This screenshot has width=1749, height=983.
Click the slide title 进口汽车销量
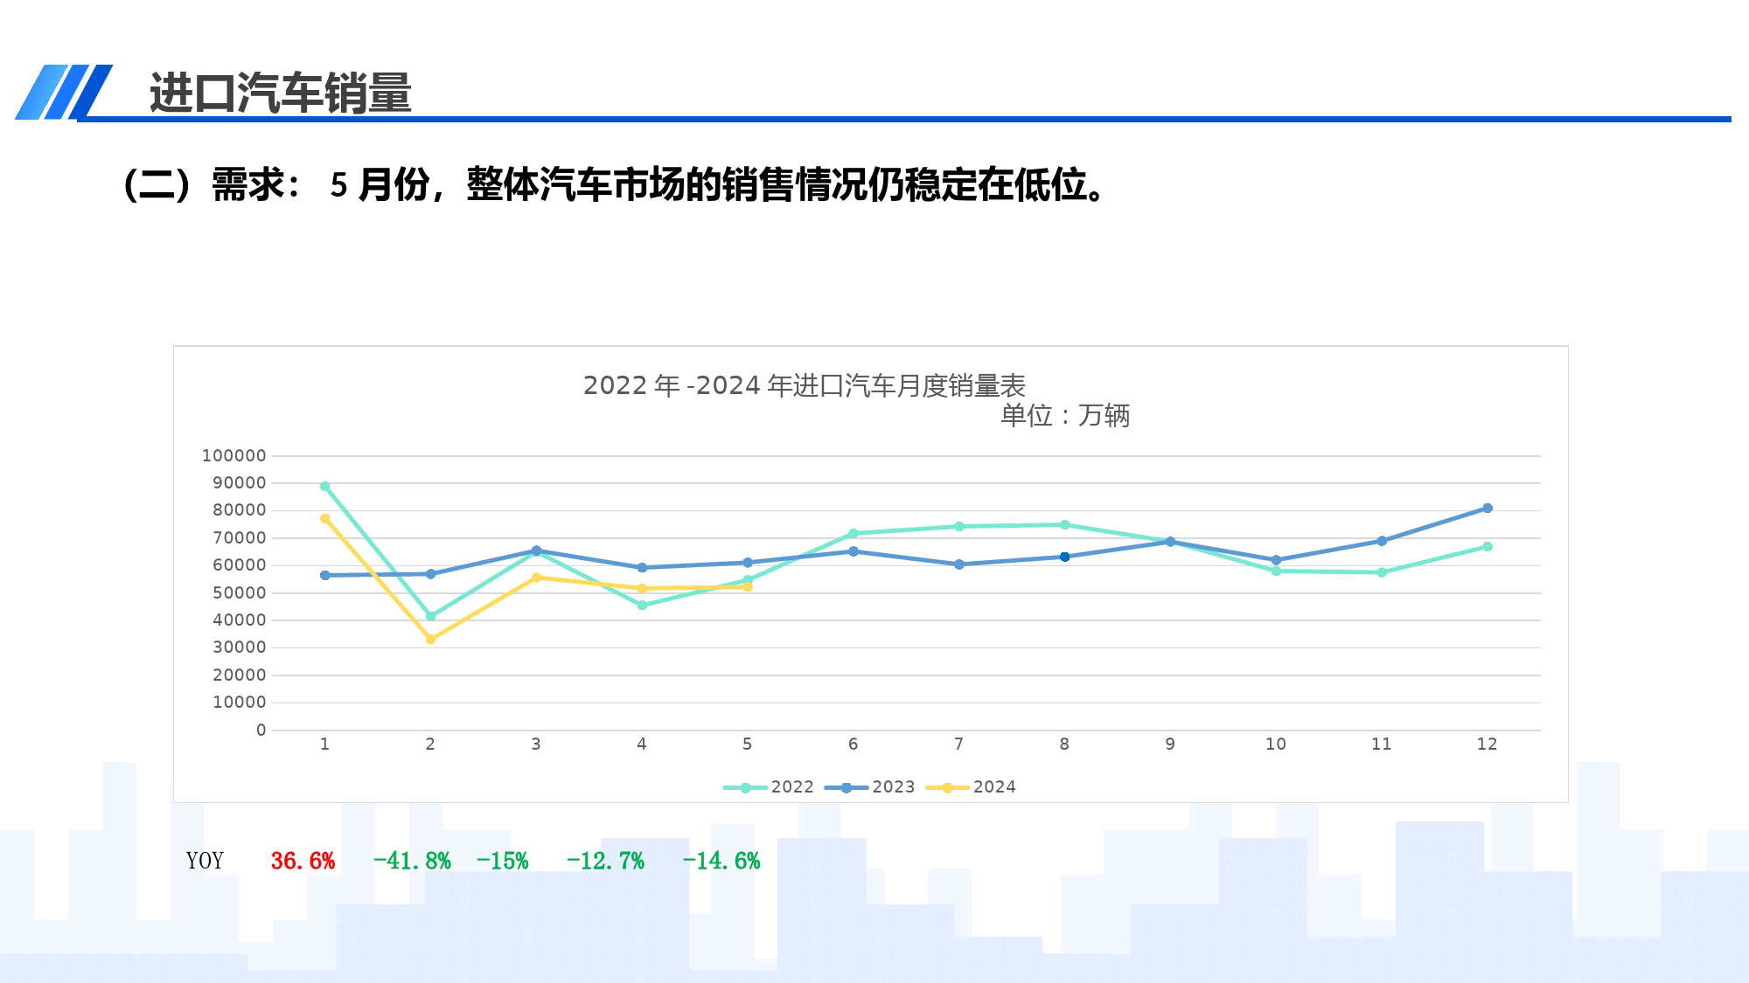[x=280, y=93]
